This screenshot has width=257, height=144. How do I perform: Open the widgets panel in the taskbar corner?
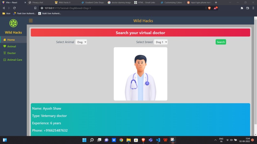[5, 140]
